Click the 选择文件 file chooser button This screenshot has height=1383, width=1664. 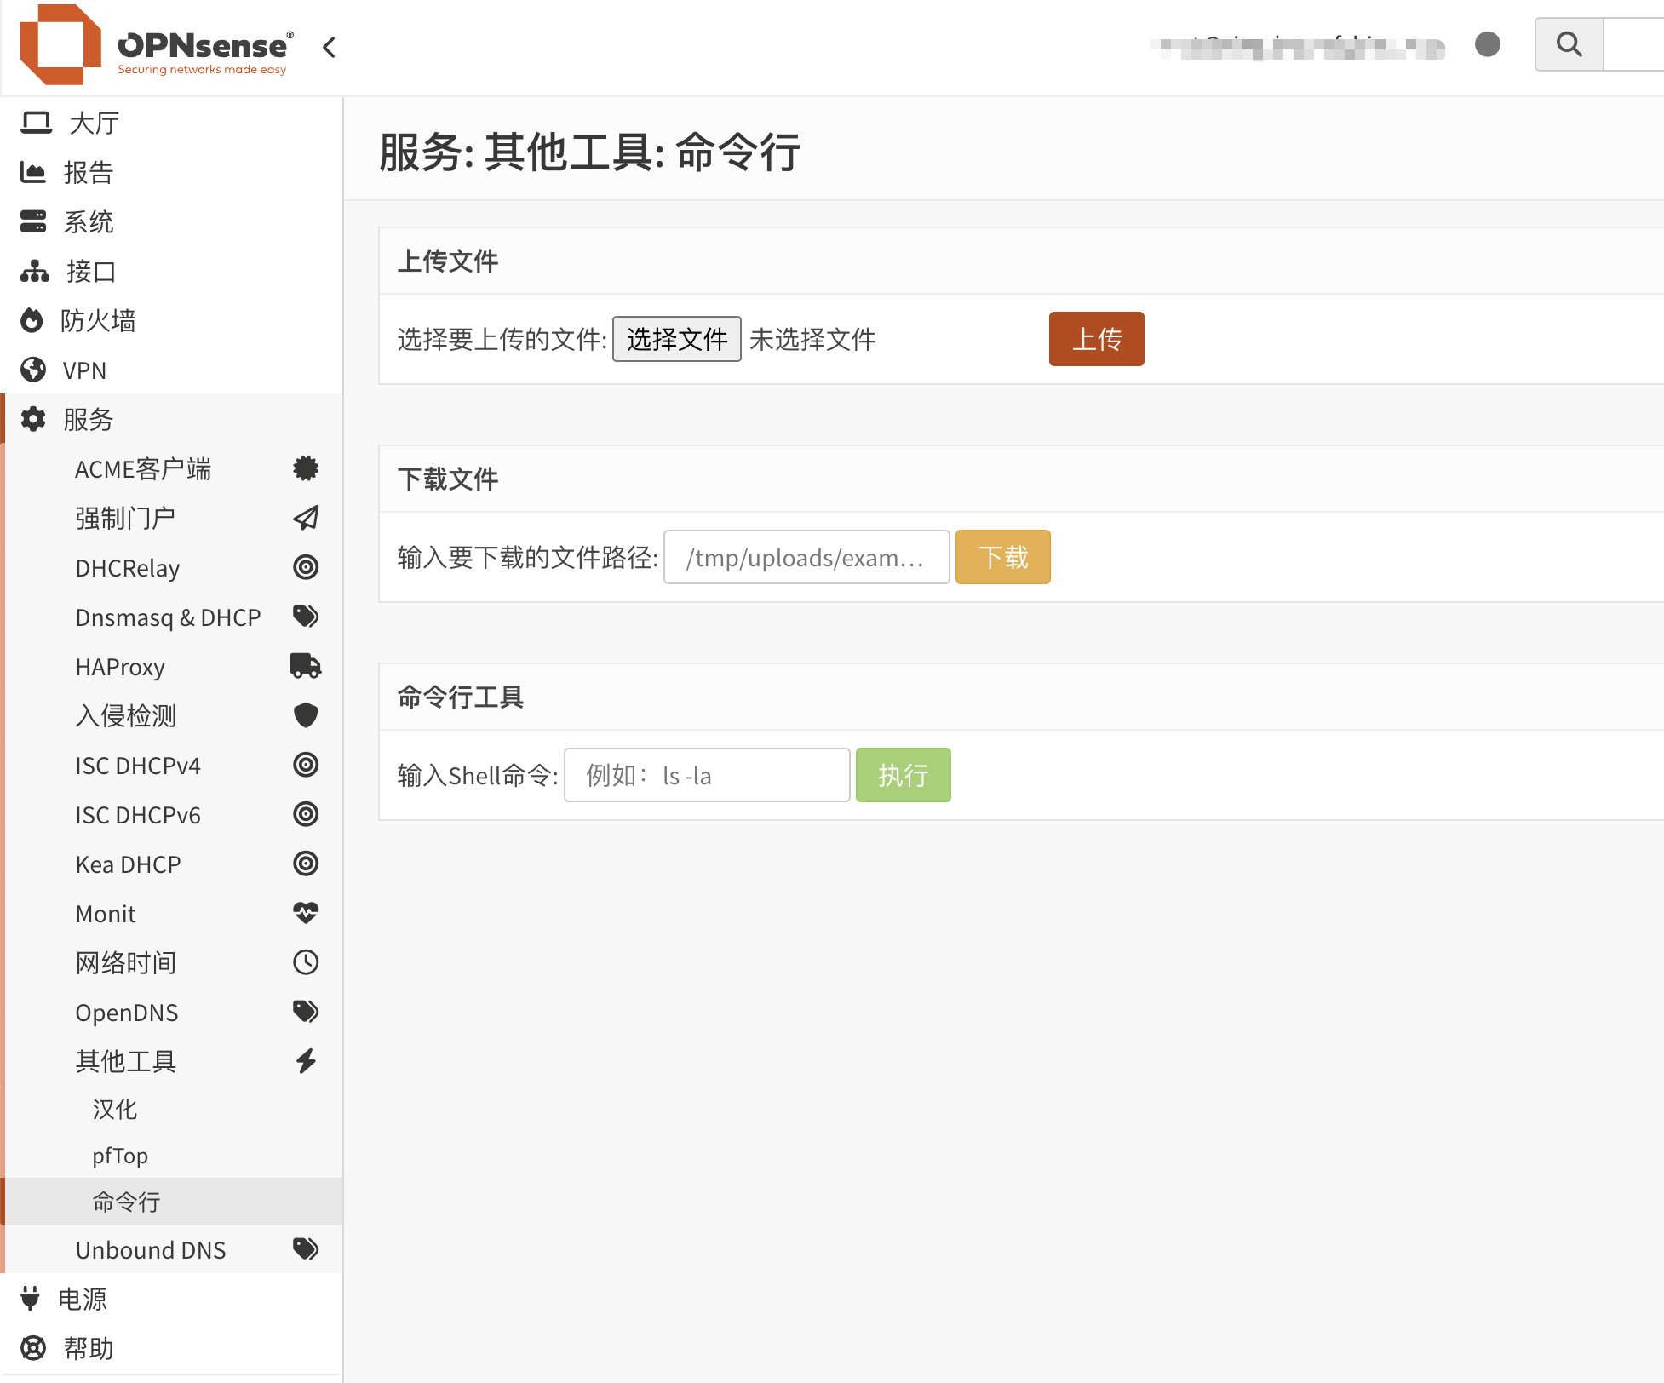[676, 339]
